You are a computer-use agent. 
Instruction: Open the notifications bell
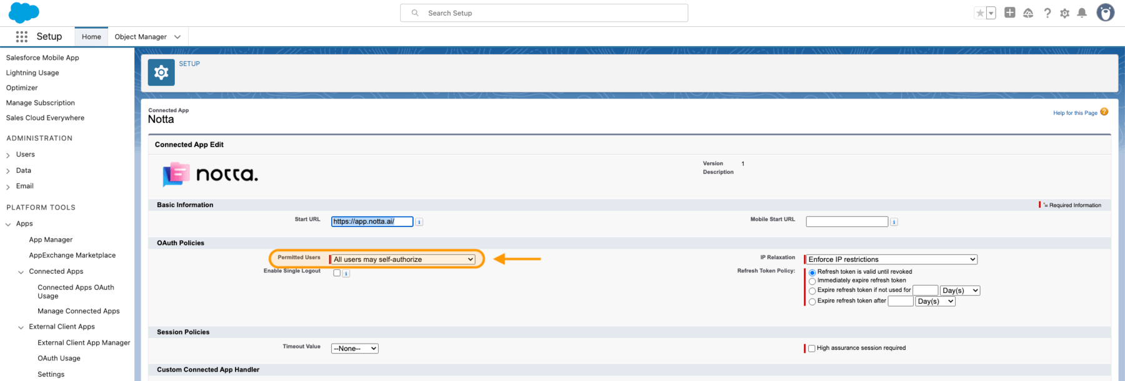point(1082,12)
